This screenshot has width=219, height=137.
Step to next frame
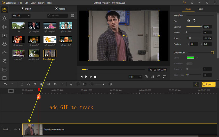tap(91, 77)
